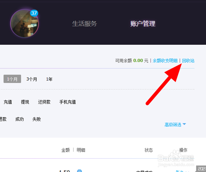Filter by 还贷款 transactions
The width and height of the screenshot is (206, 172).
[44, 102]
